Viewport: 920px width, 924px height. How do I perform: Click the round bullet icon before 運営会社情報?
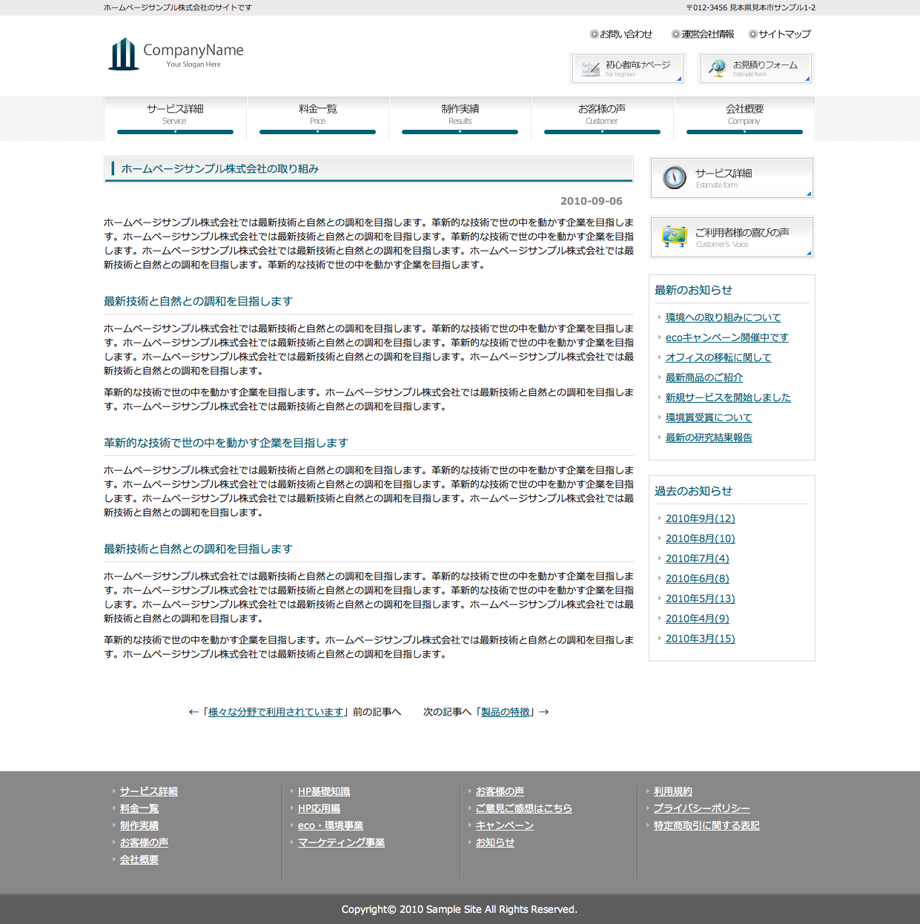675,34
